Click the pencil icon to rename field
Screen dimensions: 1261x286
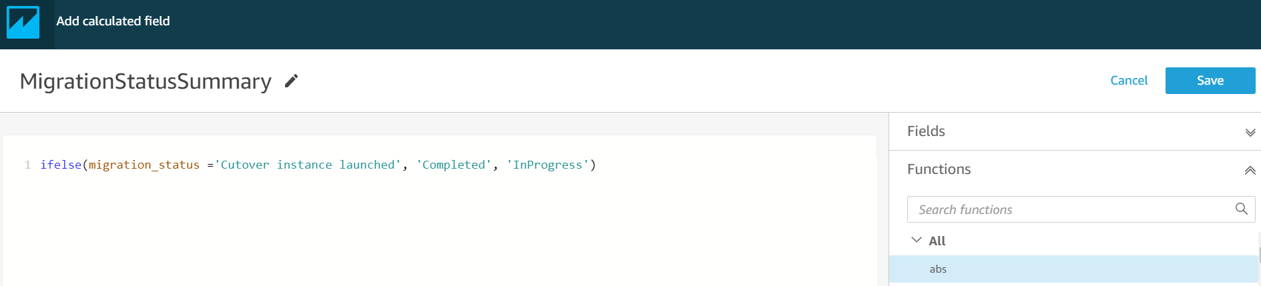point(291,81)
